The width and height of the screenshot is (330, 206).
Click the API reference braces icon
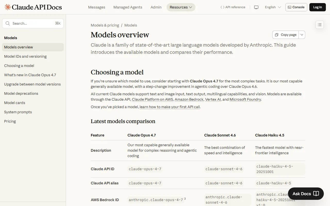tap(222, 7)
